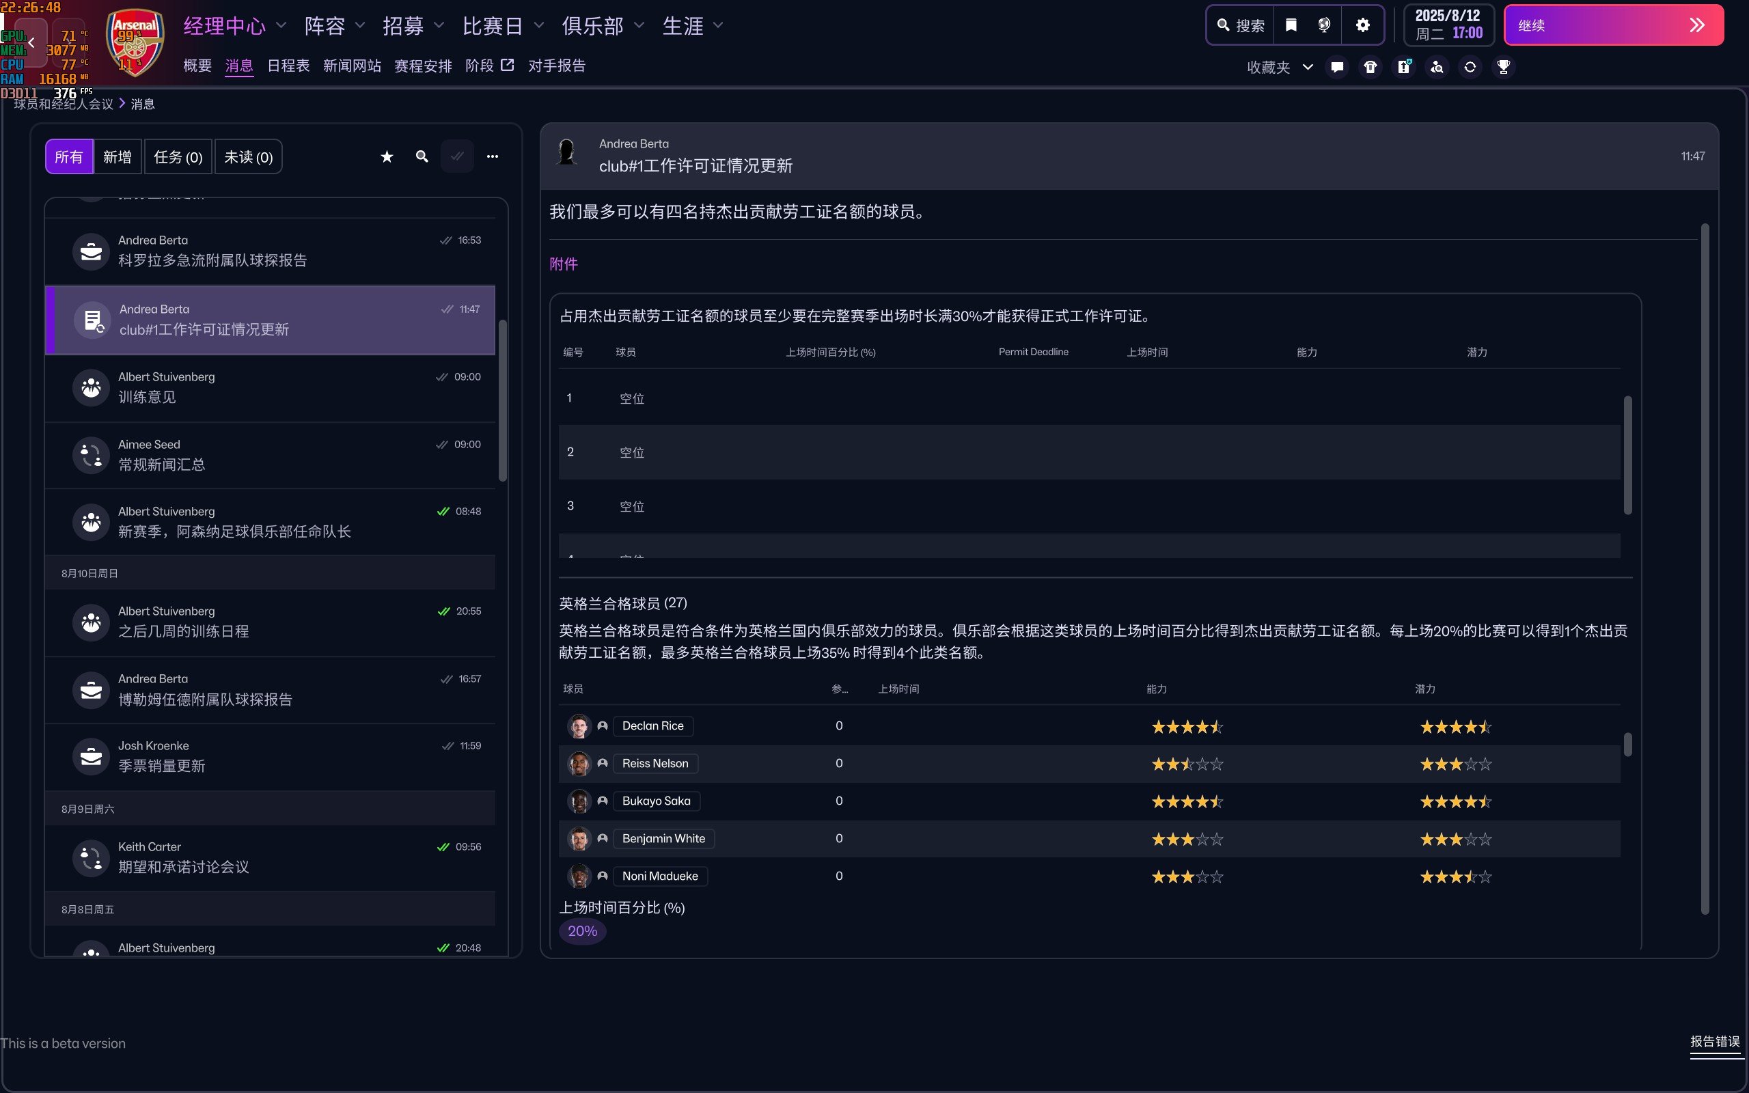Open the Bukayo Saka name button
Screen dimensions: 1749x1093
(x=657, y=801)
